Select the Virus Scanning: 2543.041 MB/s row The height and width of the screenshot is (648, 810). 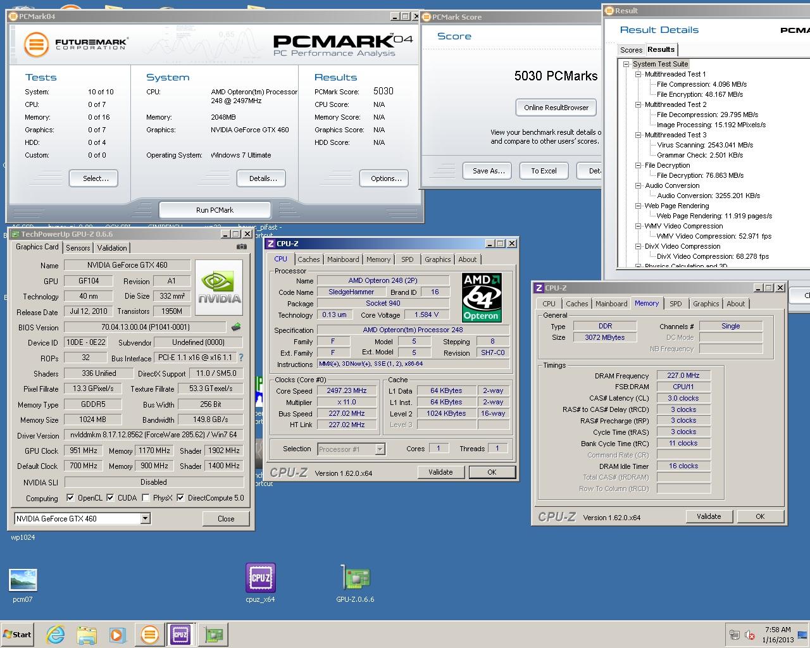705,145
